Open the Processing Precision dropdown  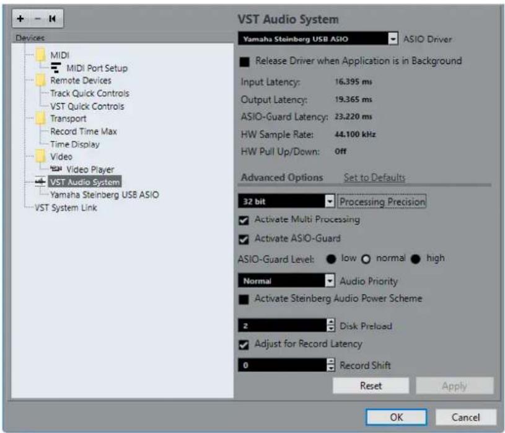(x=330, y=202)
